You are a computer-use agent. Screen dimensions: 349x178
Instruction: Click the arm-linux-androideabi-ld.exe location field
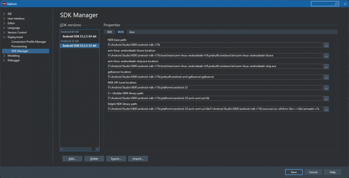tap(215, 56)
